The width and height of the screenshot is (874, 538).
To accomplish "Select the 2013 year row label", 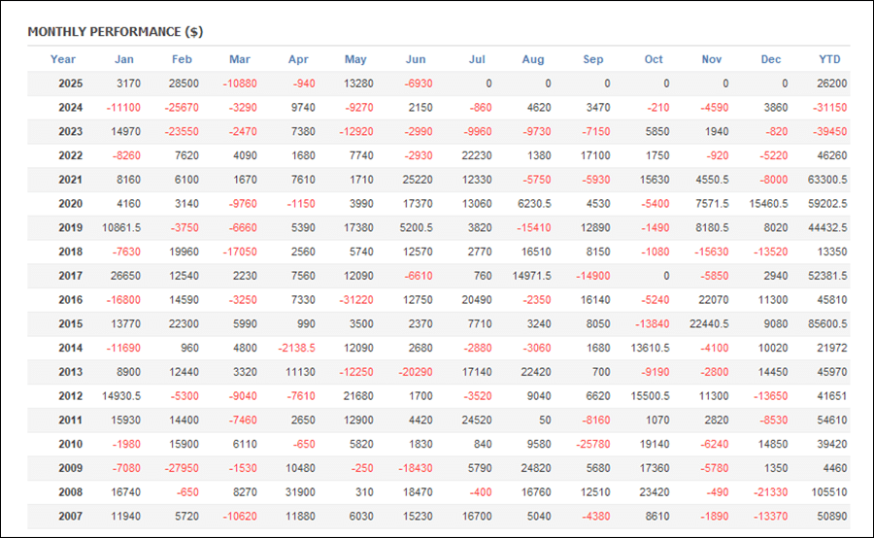I will 70,372.
